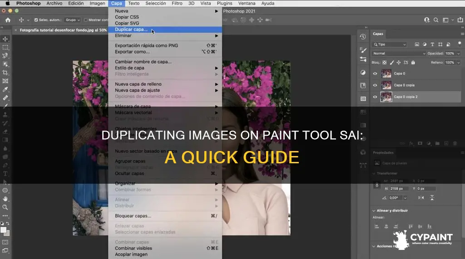The image size is (465, 259).
Task: Choose Combinar visibles
Action: point(165,248)
